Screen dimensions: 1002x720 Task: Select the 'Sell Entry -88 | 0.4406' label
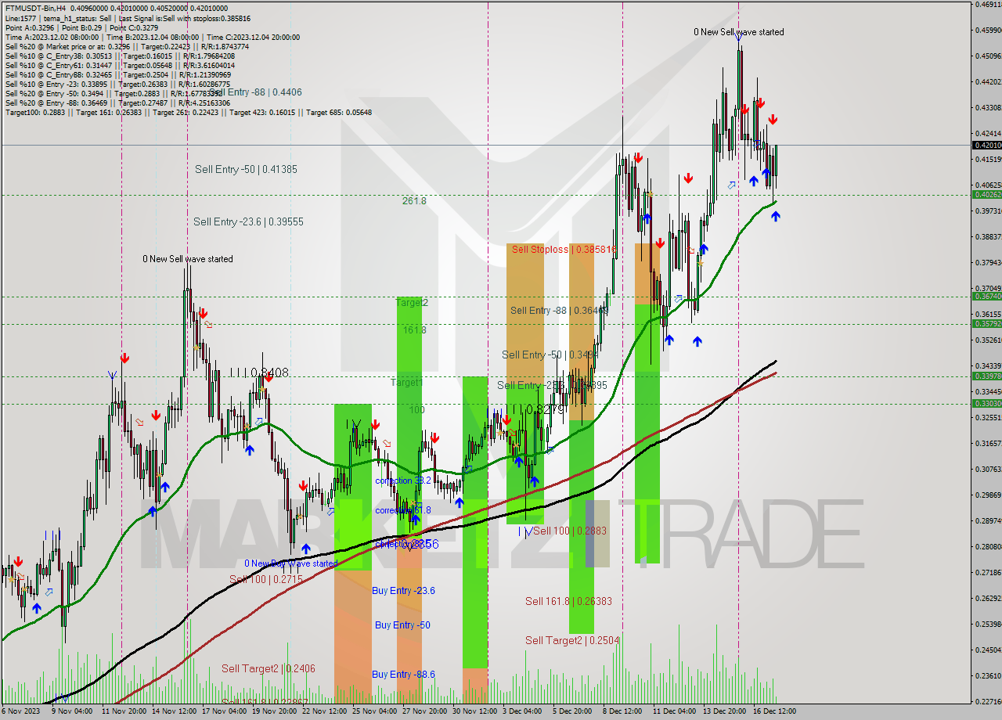pyautogui.click(x=255, y=92)
